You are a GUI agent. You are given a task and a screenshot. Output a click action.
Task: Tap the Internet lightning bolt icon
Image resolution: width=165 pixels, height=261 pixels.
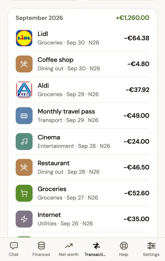tap(24, 219)
